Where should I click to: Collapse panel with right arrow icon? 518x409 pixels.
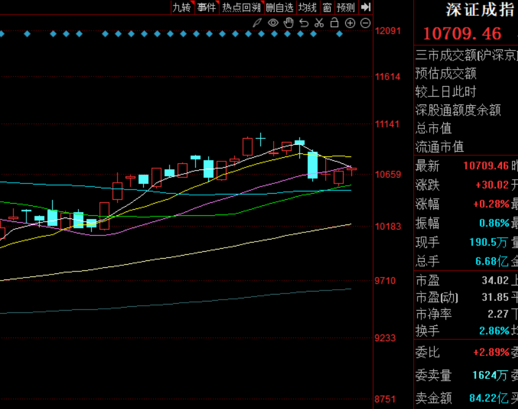[x=366, y=7]
